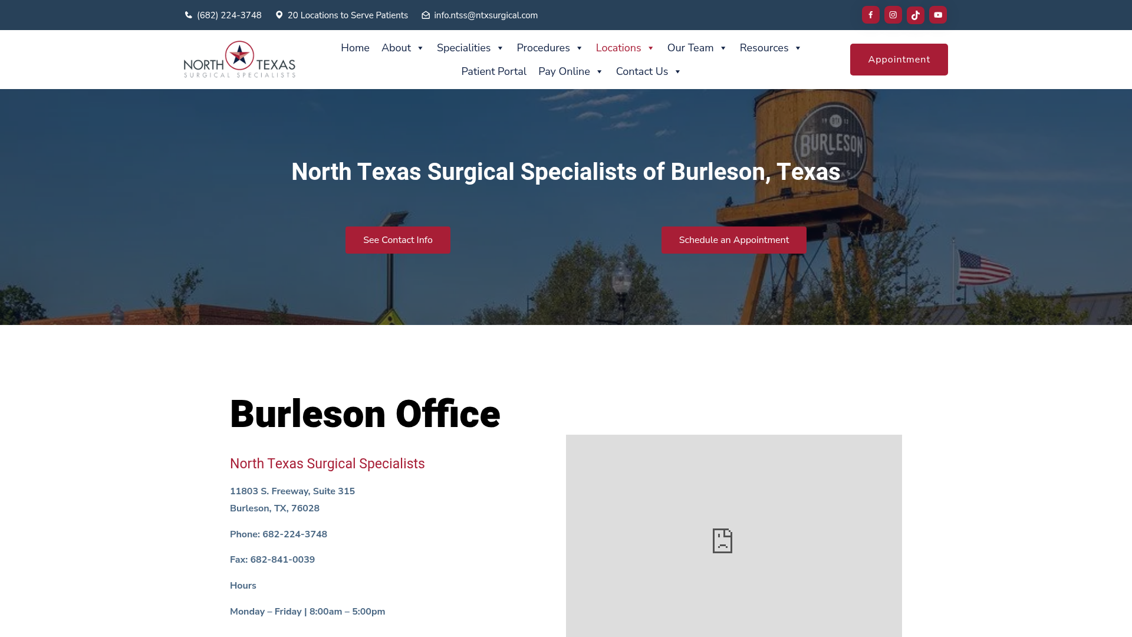Expand the Resources dropdown arrow
Image resolution: width=1132 pixels, height=637 pixels.
click(x=798, y=48)
